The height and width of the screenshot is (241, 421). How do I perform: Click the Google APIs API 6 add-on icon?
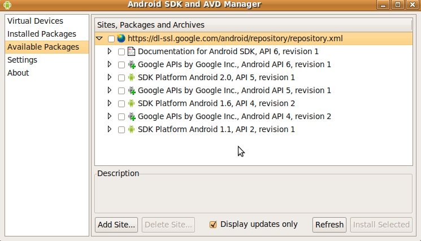(131, 64)
